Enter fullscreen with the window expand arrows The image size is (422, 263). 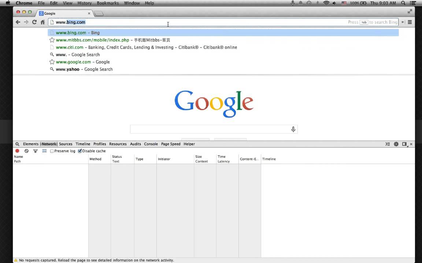(410, 11)
